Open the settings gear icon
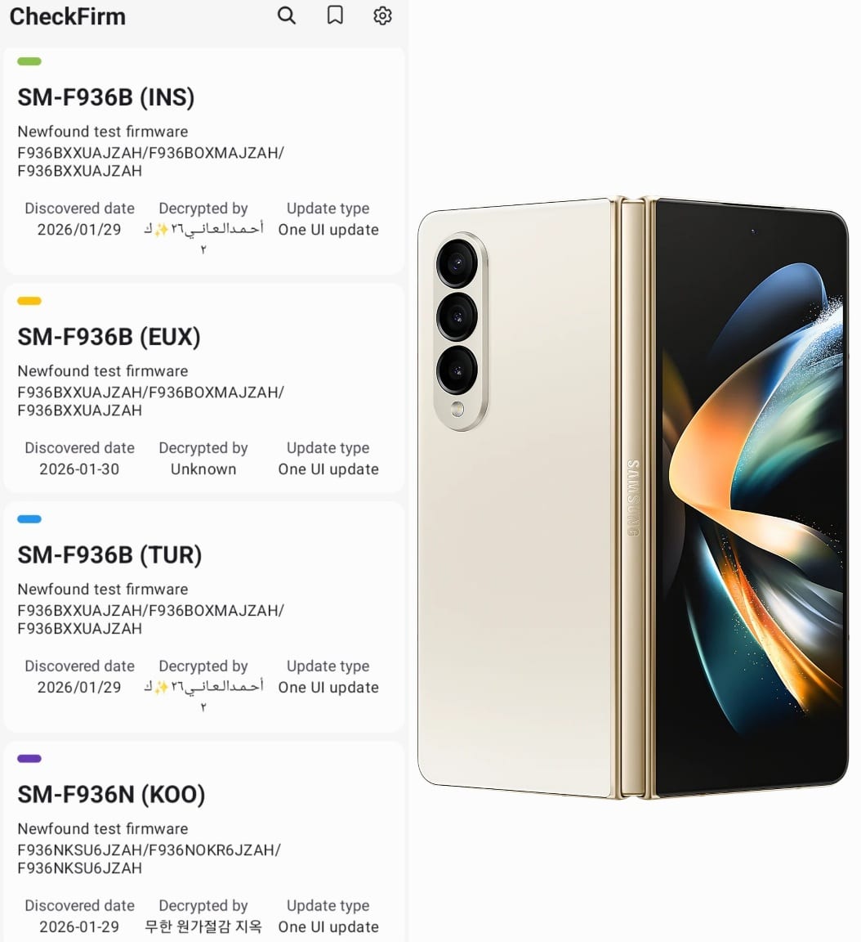 click(382, 16)
